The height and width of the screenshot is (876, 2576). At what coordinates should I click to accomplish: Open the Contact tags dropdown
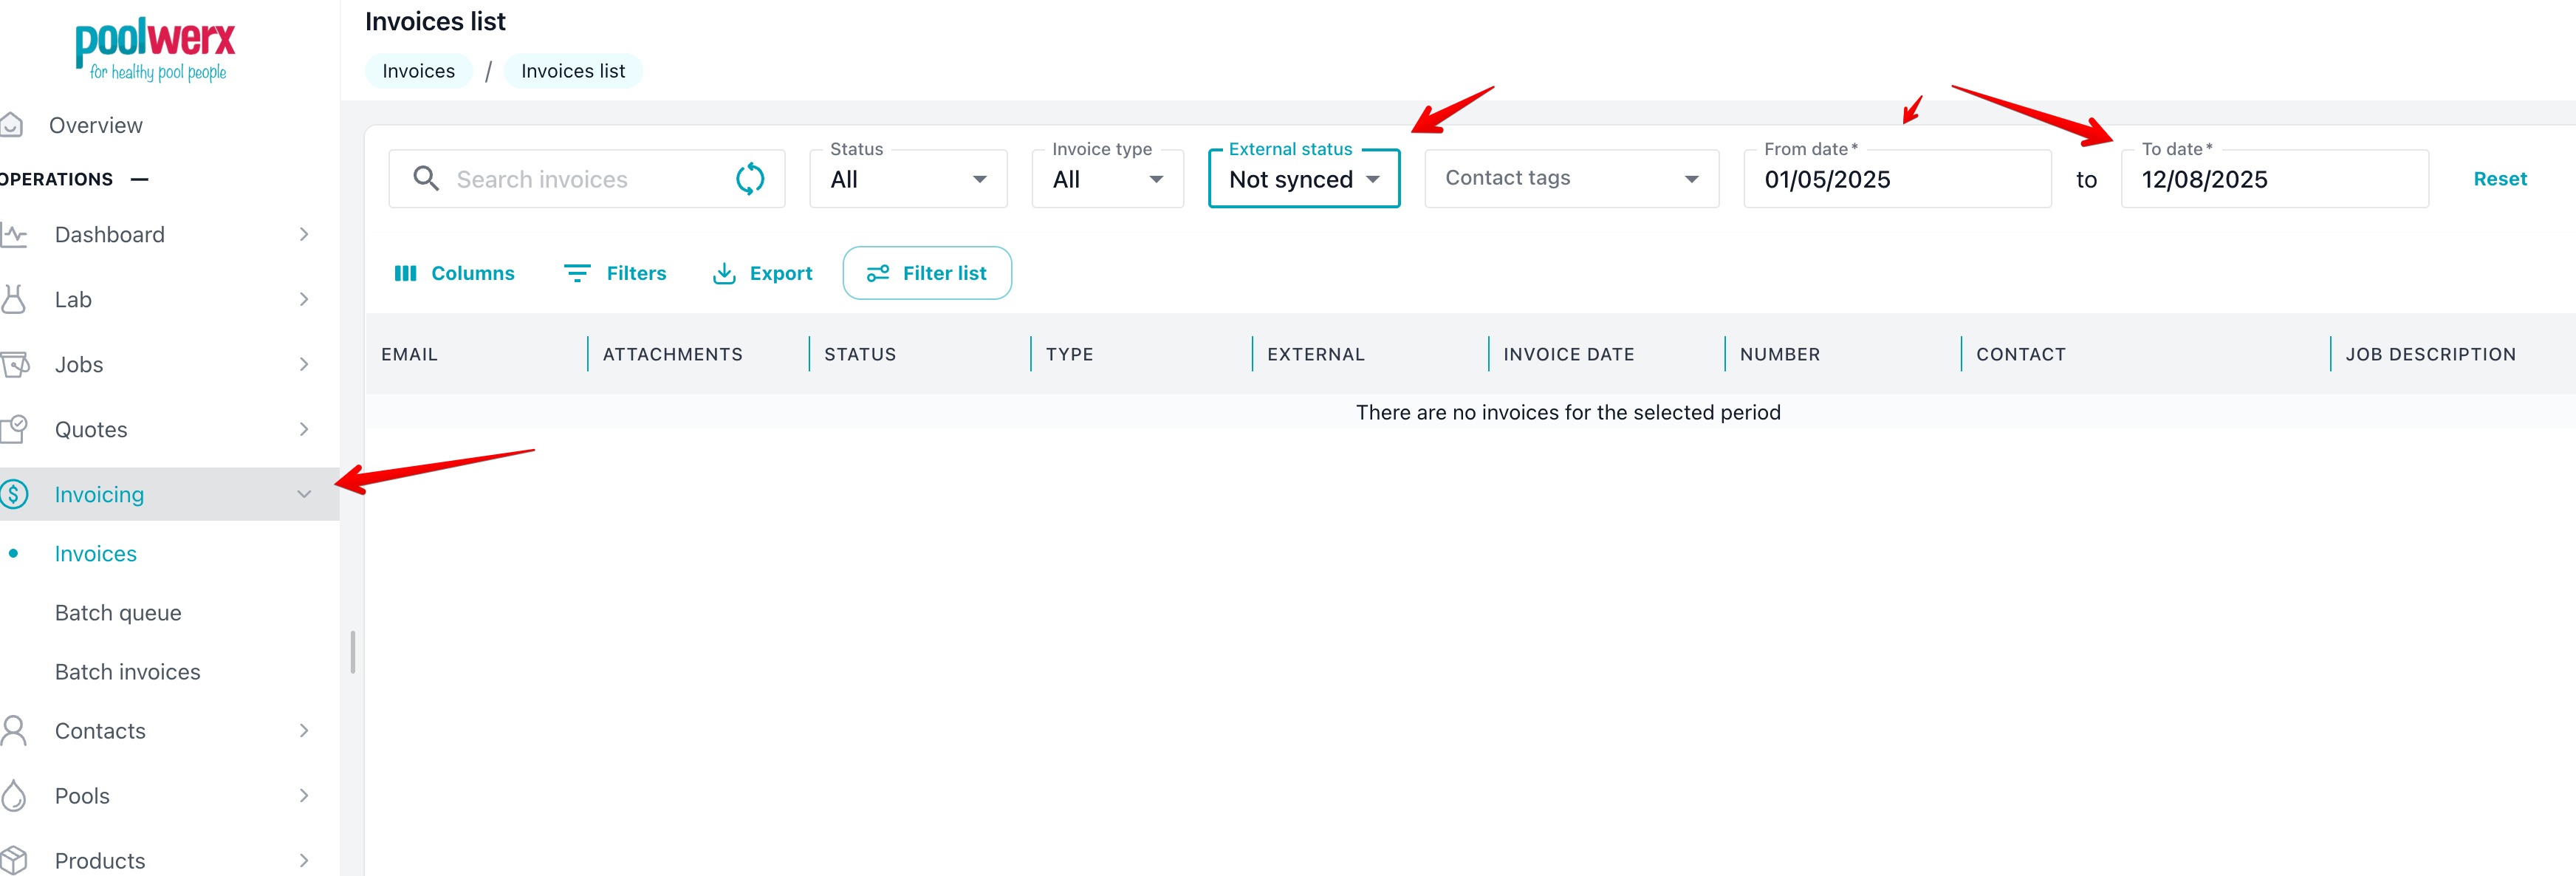point(1571,179)
